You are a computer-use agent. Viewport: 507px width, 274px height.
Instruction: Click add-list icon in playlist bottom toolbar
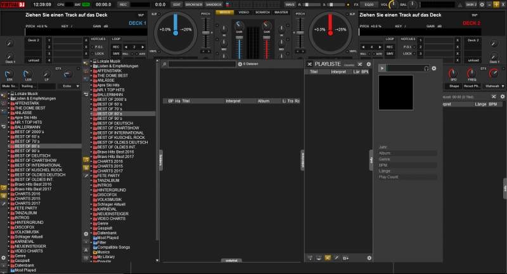pyautogui.click(x=345, y=258)
